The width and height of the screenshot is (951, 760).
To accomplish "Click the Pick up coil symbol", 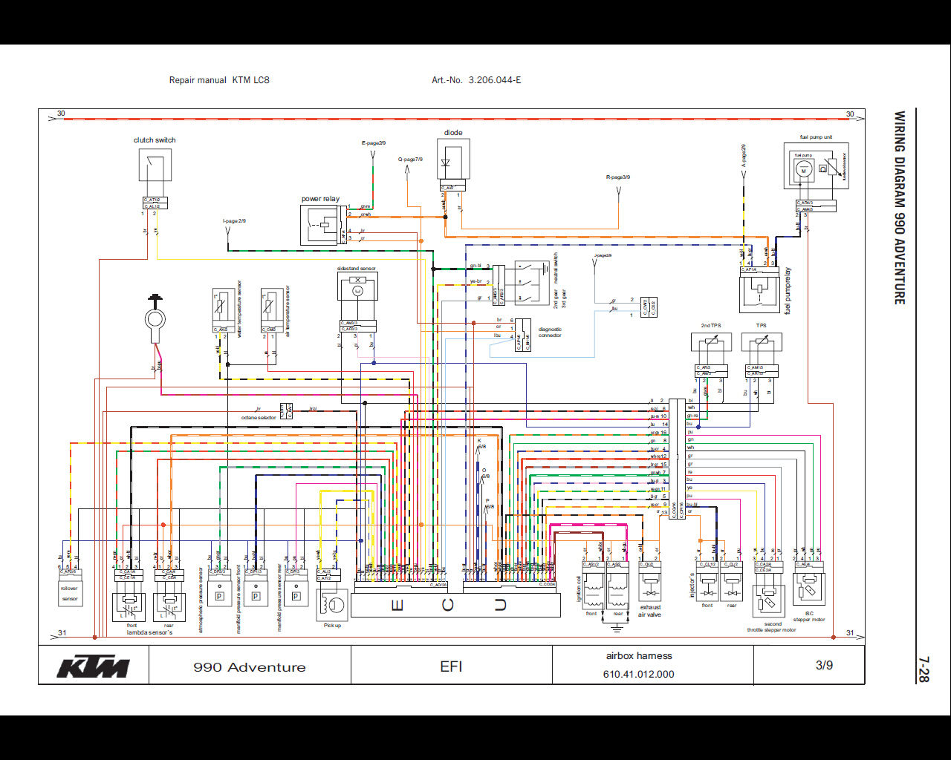I will [x=332, y=604].
